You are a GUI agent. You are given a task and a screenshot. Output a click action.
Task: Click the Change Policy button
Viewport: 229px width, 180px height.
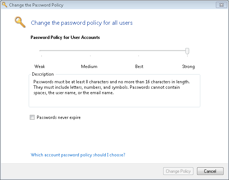[x=178, y=171]
